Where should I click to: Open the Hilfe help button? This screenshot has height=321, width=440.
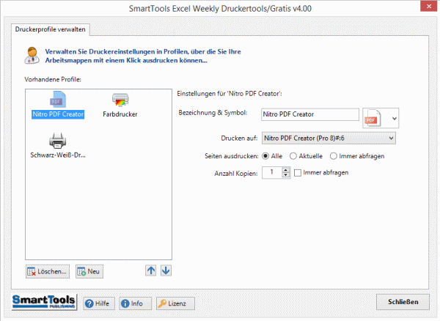click(99, 303)
